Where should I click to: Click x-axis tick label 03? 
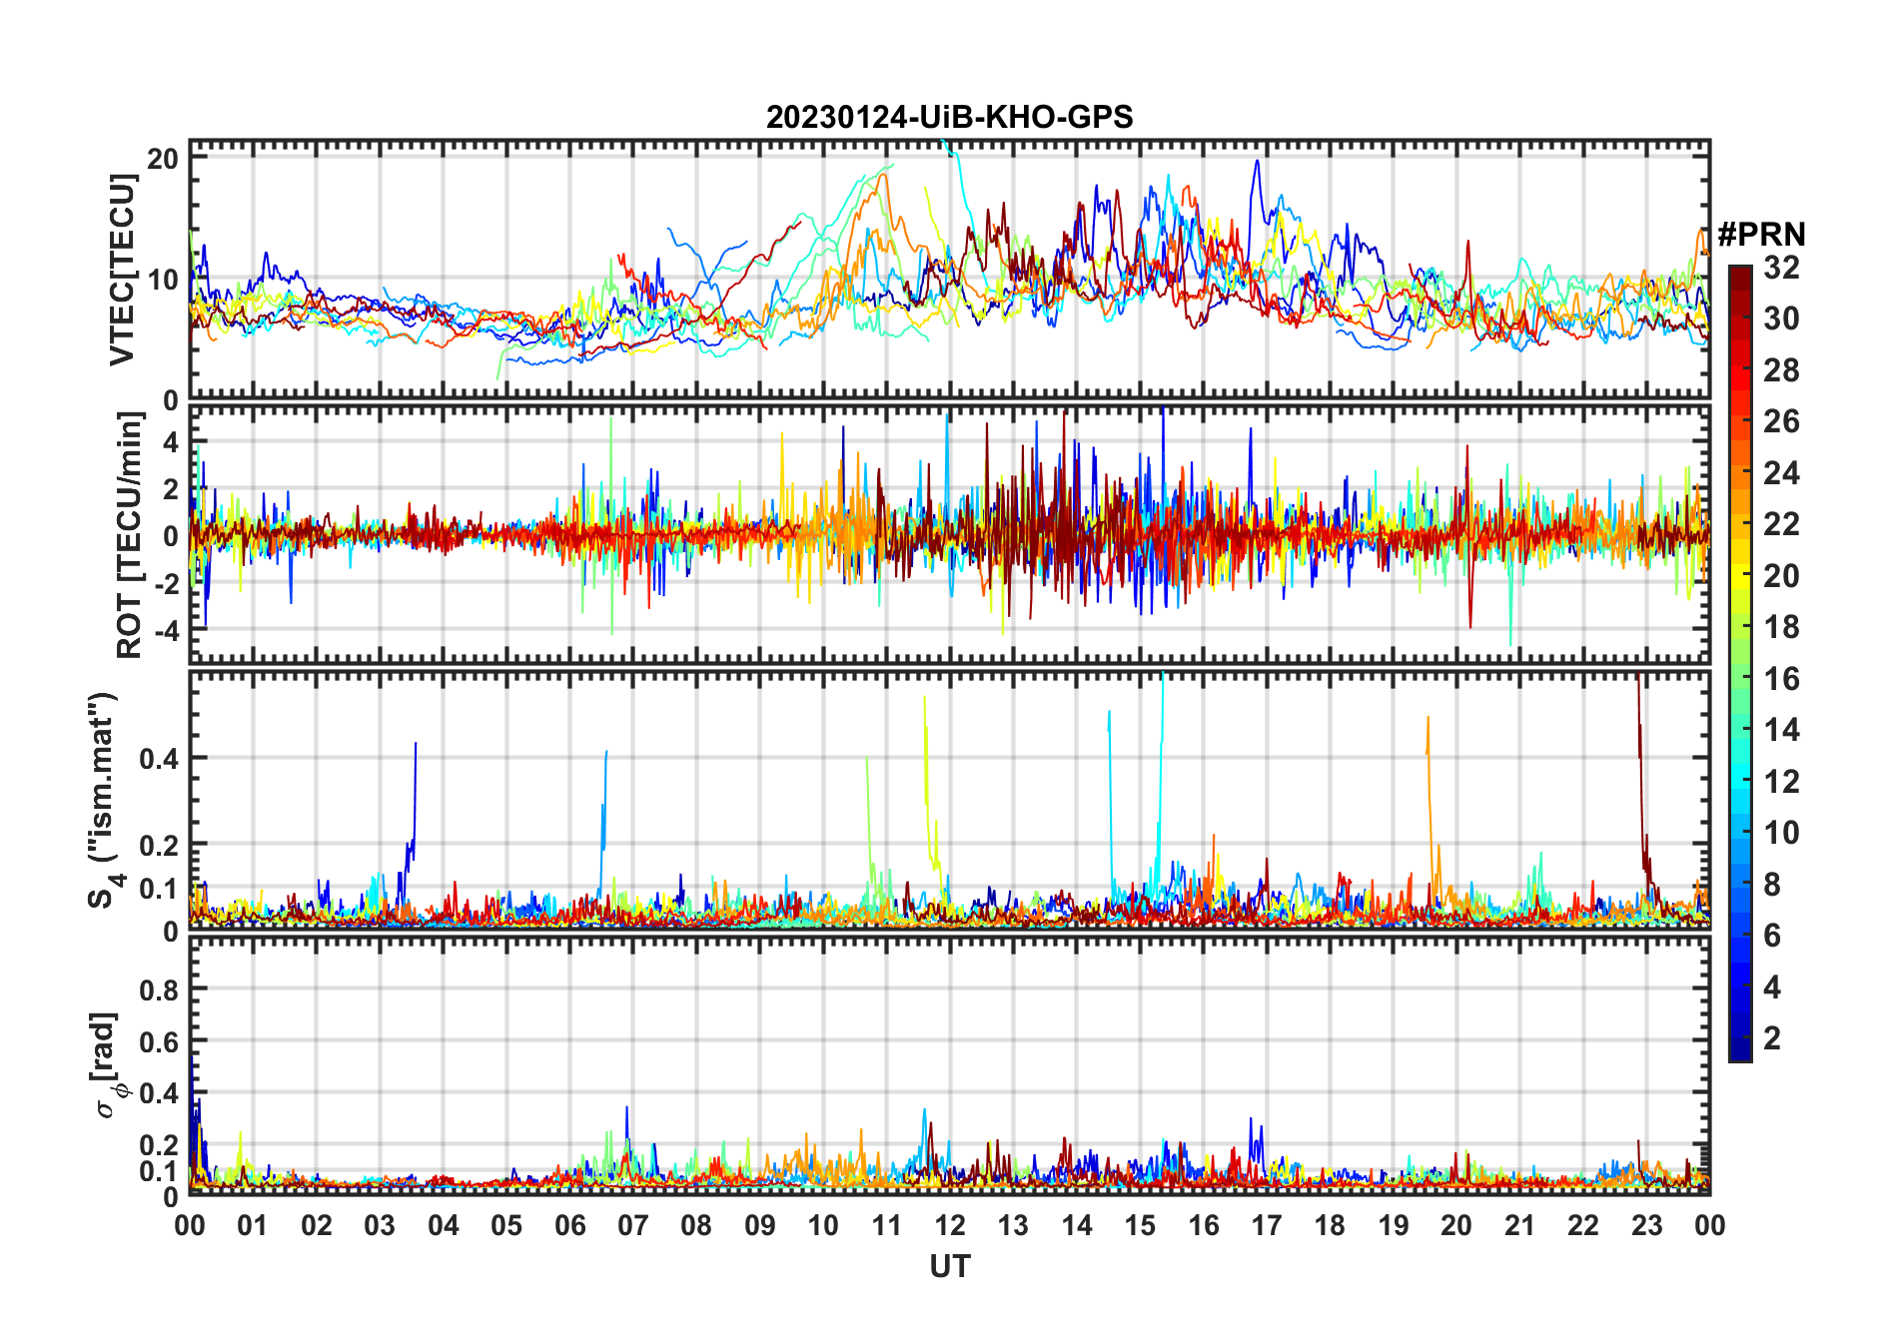pos(380,1225)
